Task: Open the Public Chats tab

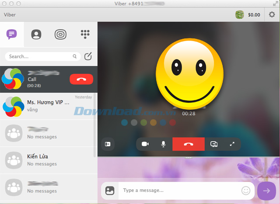Action: (x=60, y=34)
